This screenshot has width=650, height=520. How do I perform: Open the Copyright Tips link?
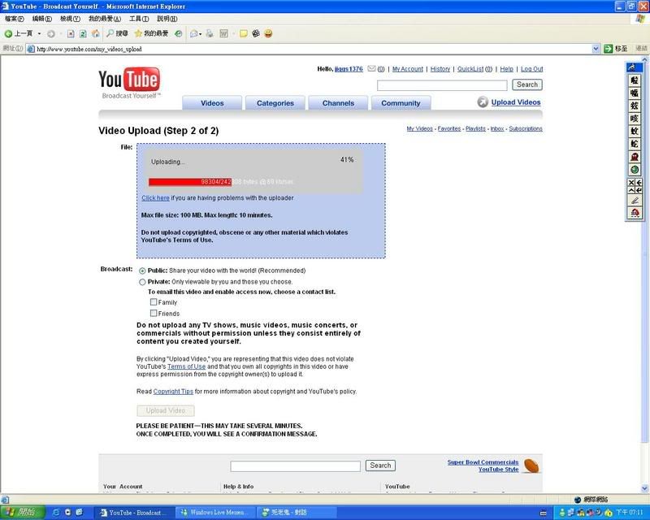(173, 391)
